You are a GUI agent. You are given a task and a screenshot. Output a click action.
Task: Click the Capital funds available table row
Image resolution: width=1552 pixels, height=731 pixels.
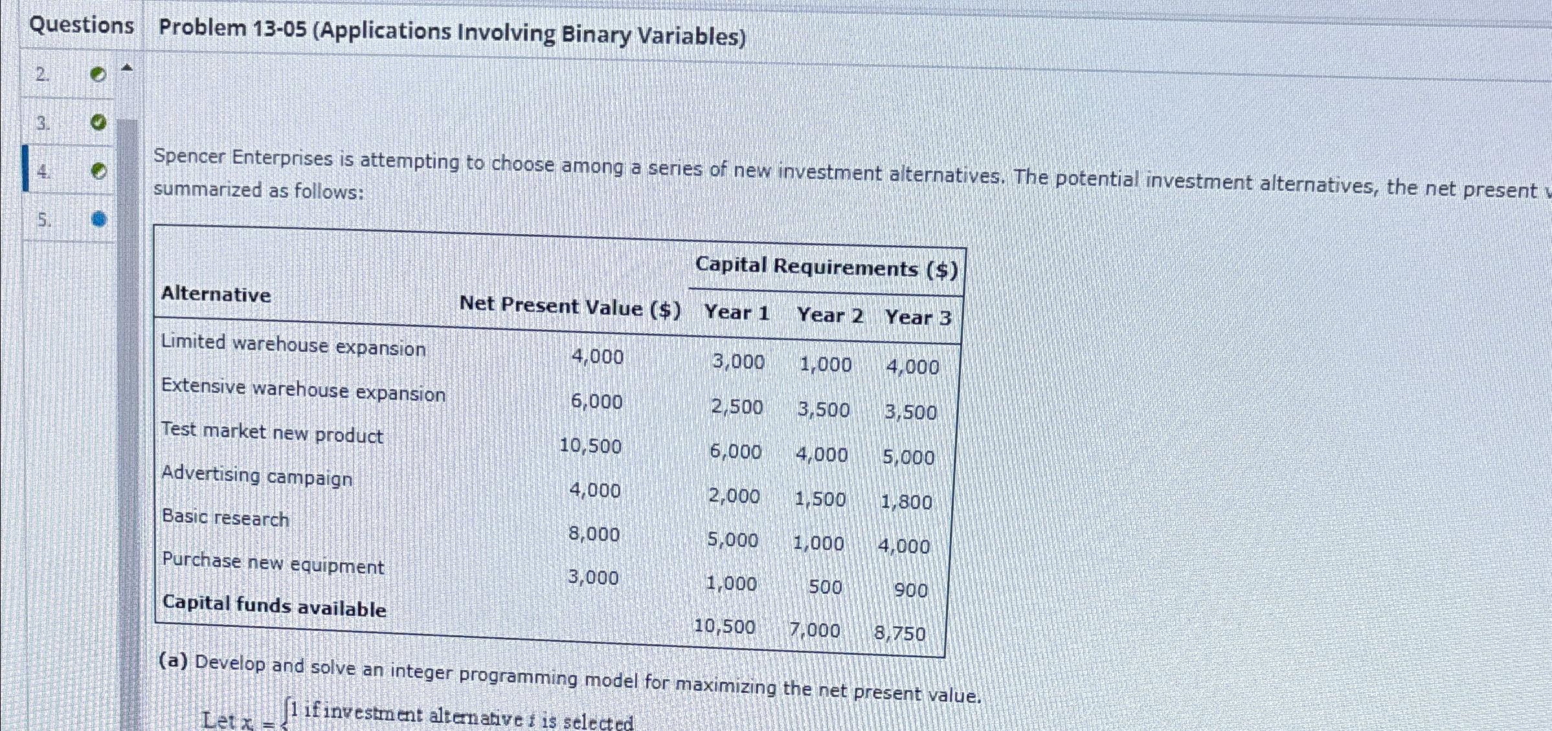tap(275, 607)
